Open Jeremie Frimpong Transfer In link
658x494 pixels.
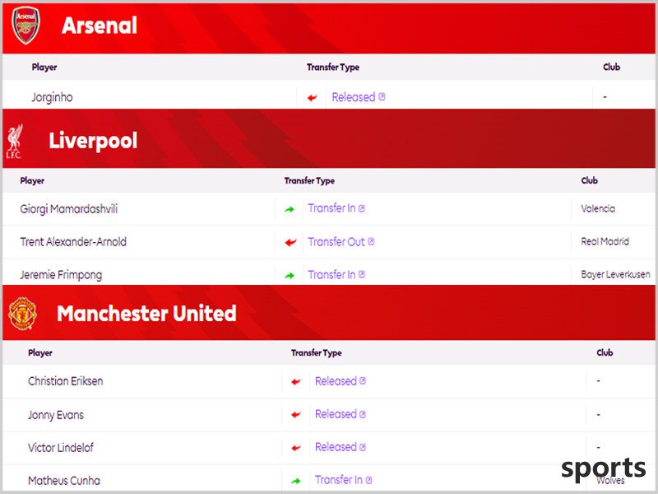[336, 275]
